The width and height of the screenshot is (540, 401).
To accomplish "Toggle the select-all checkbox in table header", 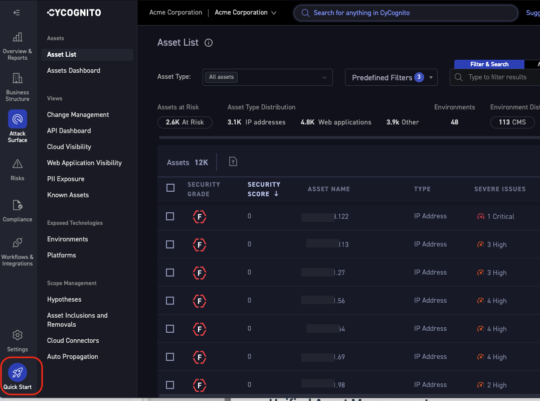I will click(x=170, y=188).
